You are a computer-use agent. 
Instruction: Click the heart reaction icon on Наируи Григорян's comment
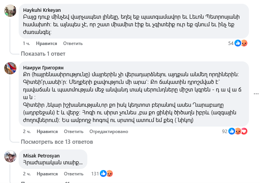coord(244,132)
